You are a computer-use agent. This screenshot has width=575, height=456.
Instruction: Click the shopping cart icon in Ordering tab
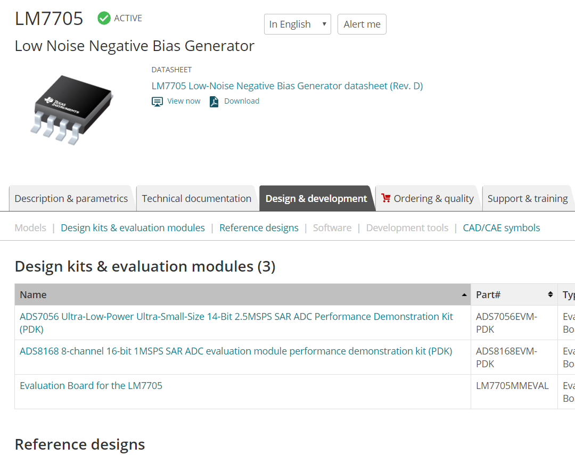tap(386, 198)
